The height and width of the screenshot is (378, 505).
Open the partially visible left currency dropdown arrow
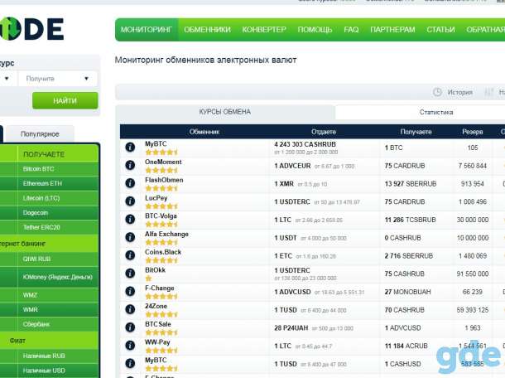pyautogui.click(x=7, y=79)
